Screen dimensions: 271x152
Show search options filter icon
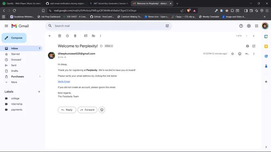(x=167, y=26)
